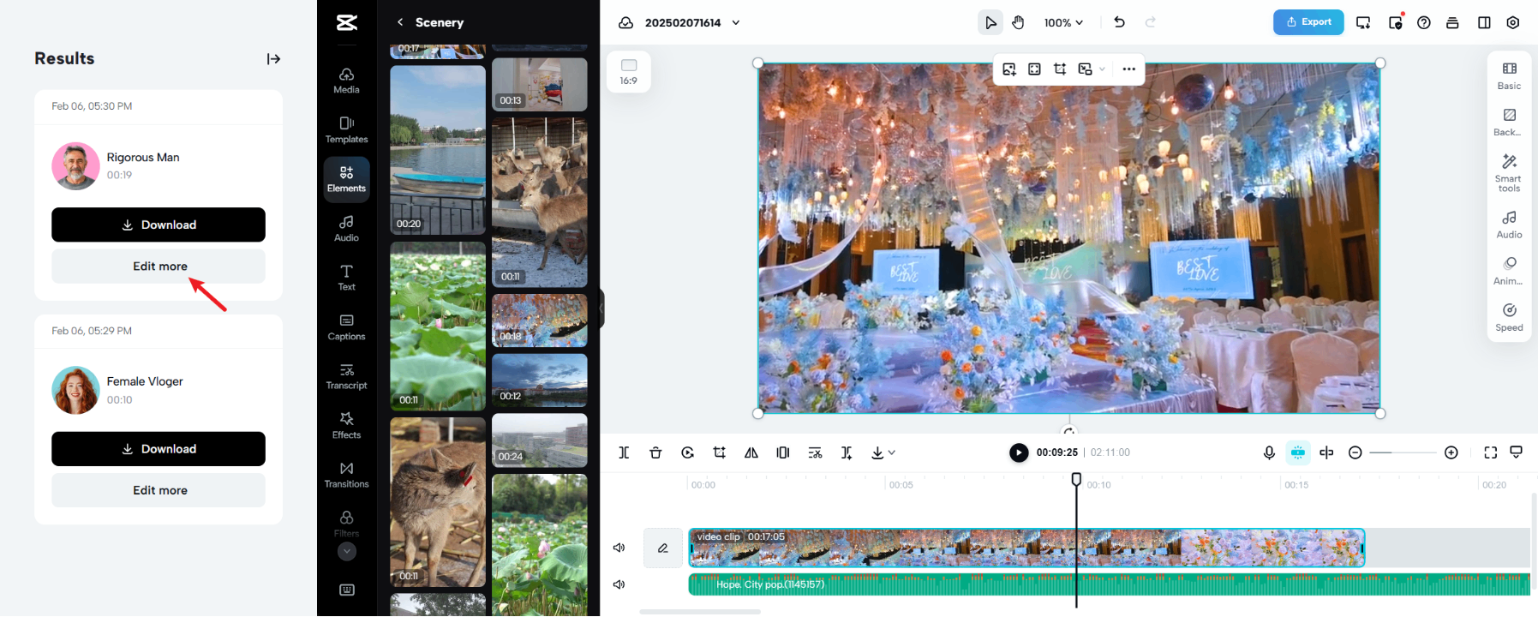
Task: Click Edit more under Female Vloger
Action: [159, 490]
